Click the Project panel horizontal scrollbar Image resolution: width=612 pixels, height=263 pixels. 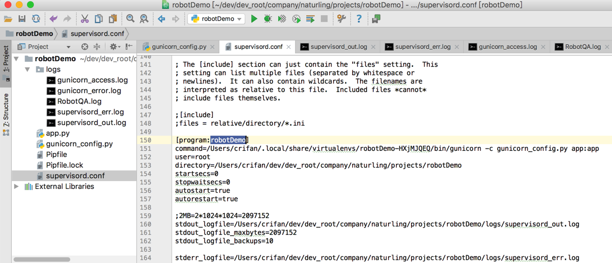[40, 259]
